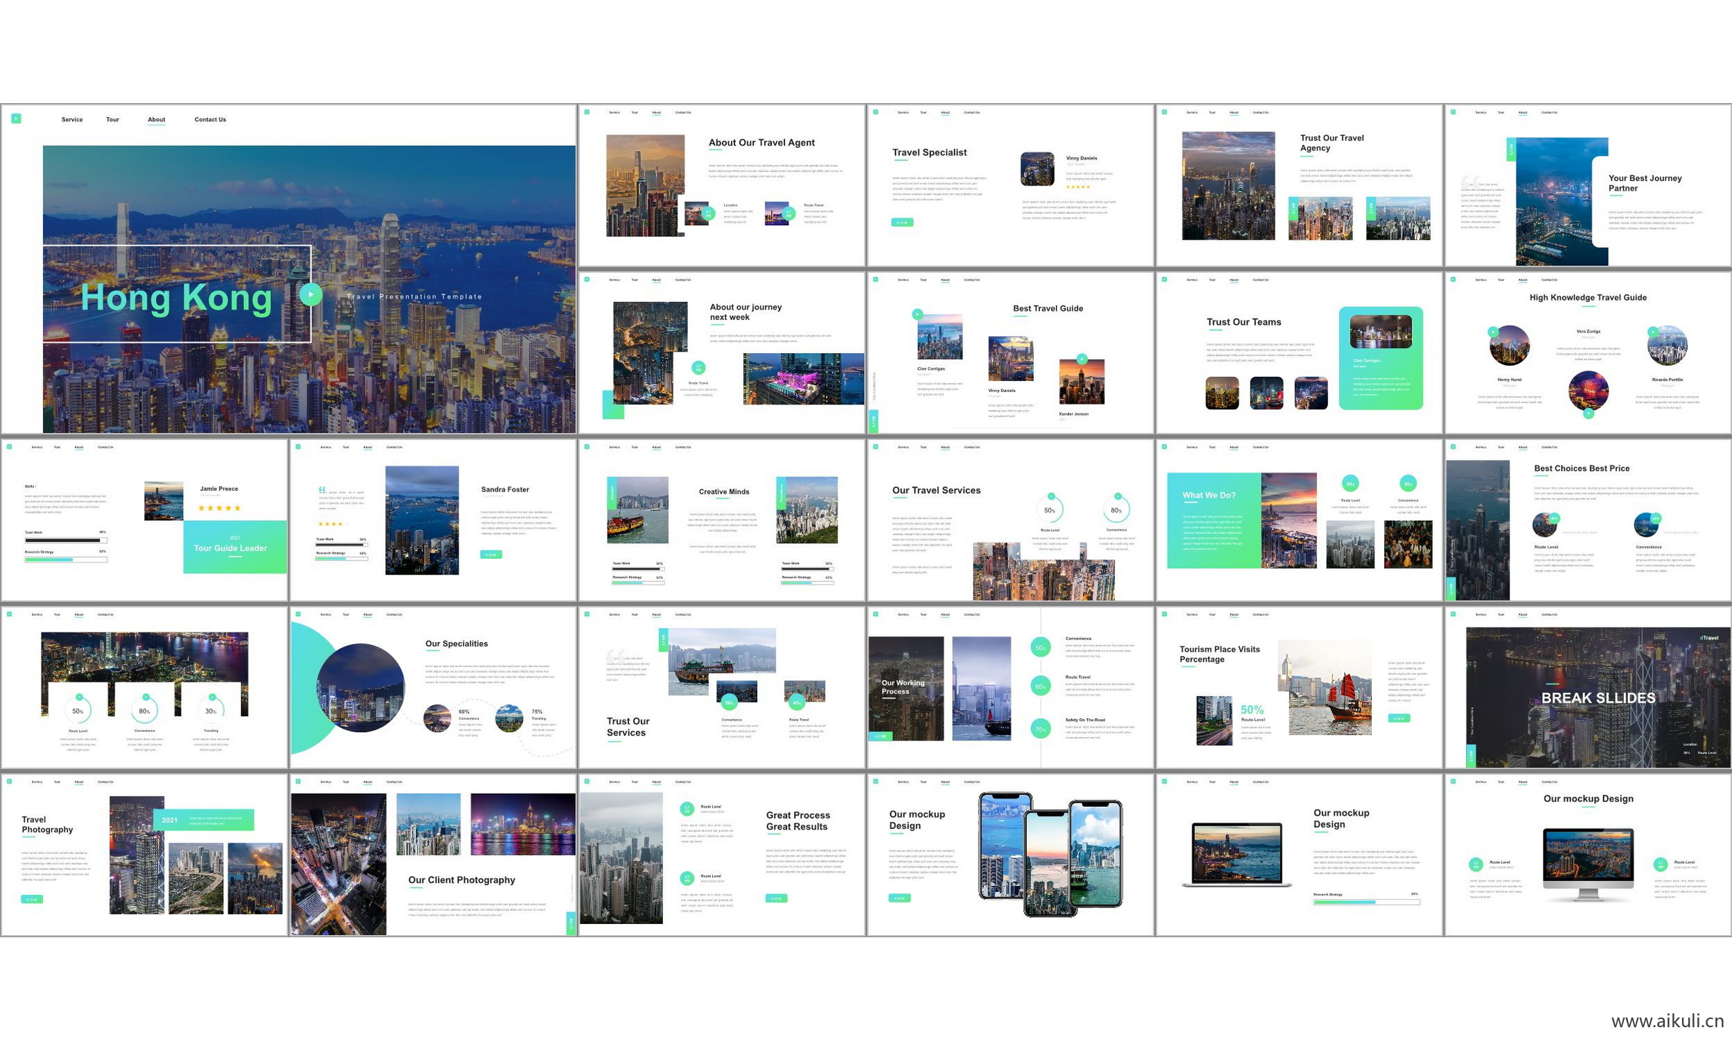Screen dimensions: 1732x1039
Task: Open Contact Us link on Hong Kong slide
Action: tap(210, 120)
